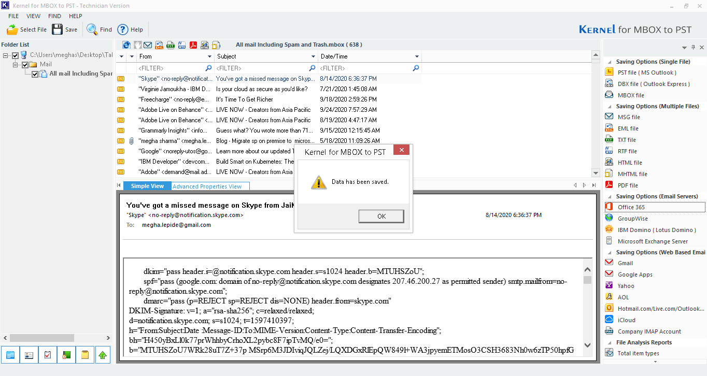Close the Kernel for MBOX dialog

401,150
